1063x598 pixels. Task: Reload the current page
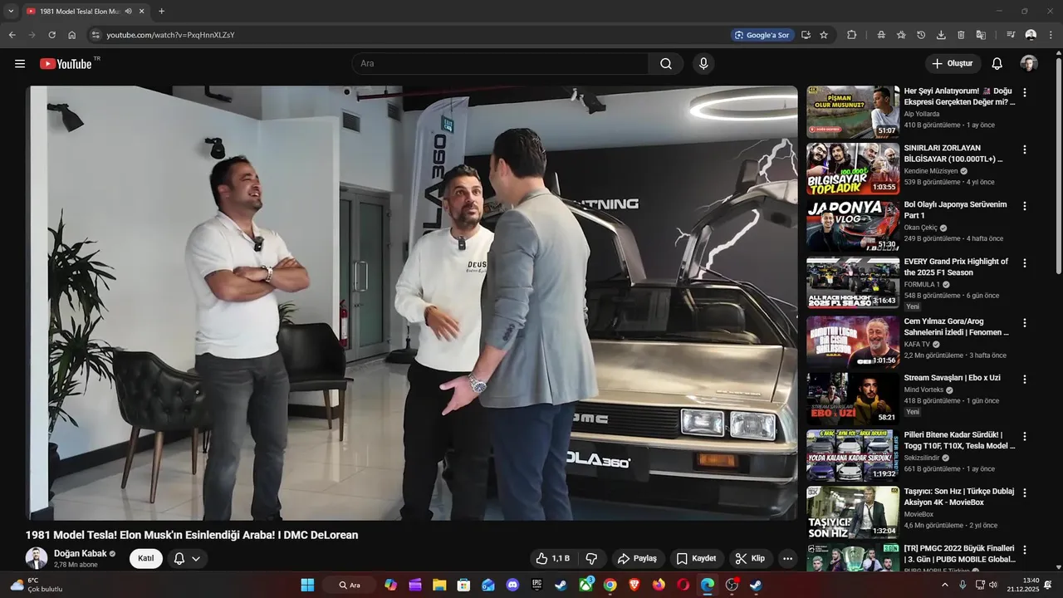51,35
